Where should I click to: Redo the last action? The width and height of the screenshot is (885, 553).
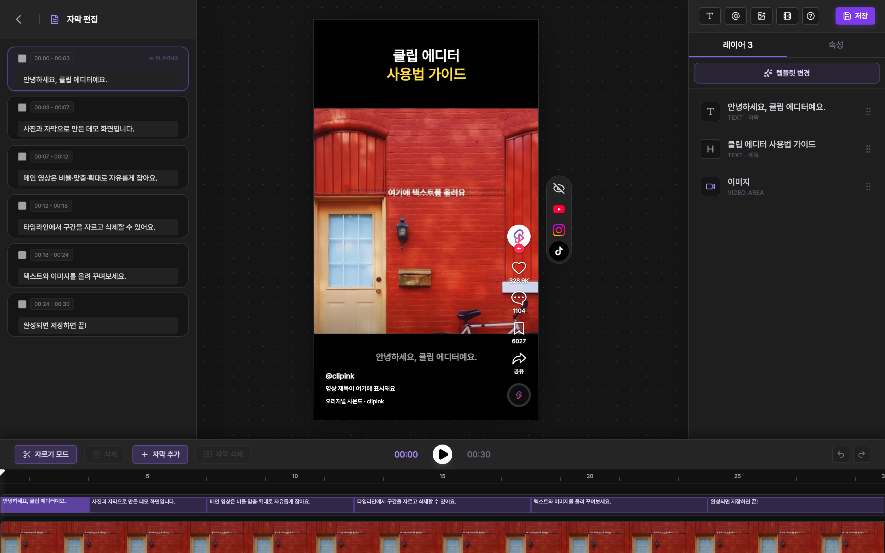point(862,454)
